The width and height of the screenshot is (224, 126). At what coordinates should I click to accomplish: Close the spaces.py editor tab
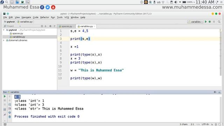74,27
